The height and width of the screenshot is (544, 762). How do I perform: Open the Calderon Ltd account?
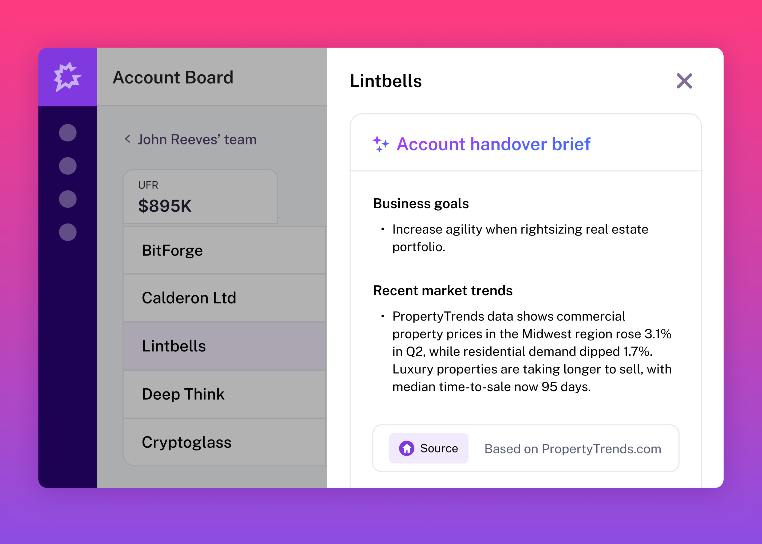click(x=224, y=298)
